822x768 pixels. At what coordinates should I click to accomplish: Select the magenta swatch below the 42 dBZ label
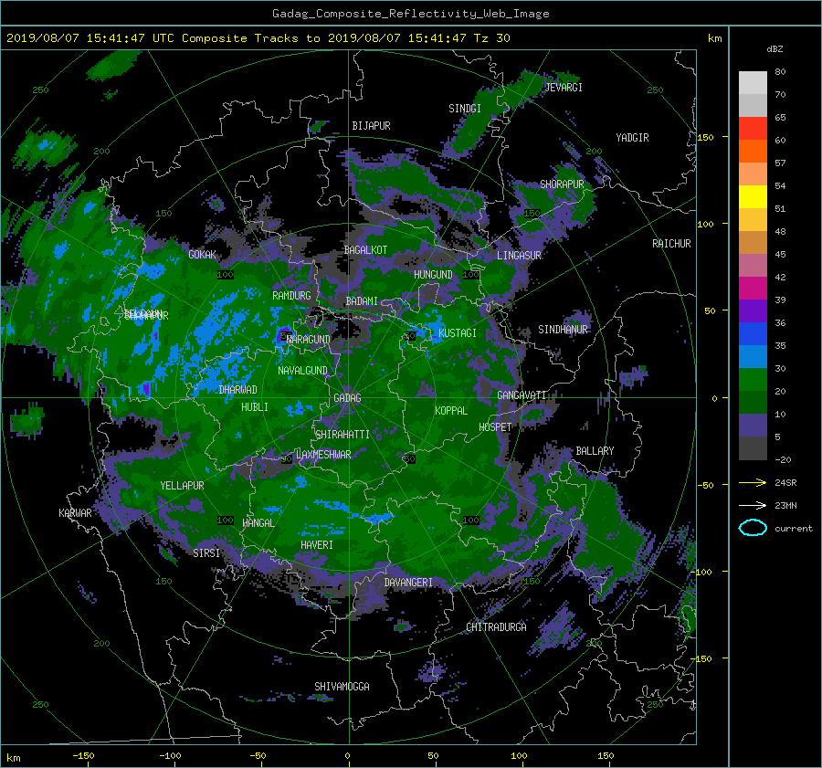click(x=753, y=288)
